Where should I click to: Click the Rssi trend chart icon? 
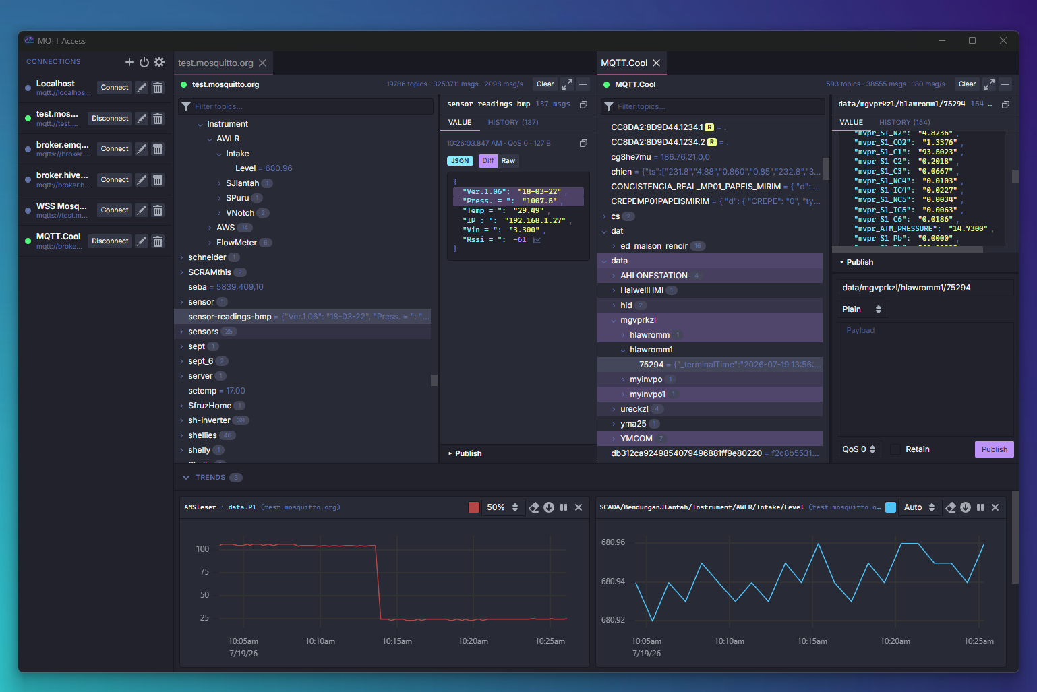pyautogui.click(x=537, y=240)
